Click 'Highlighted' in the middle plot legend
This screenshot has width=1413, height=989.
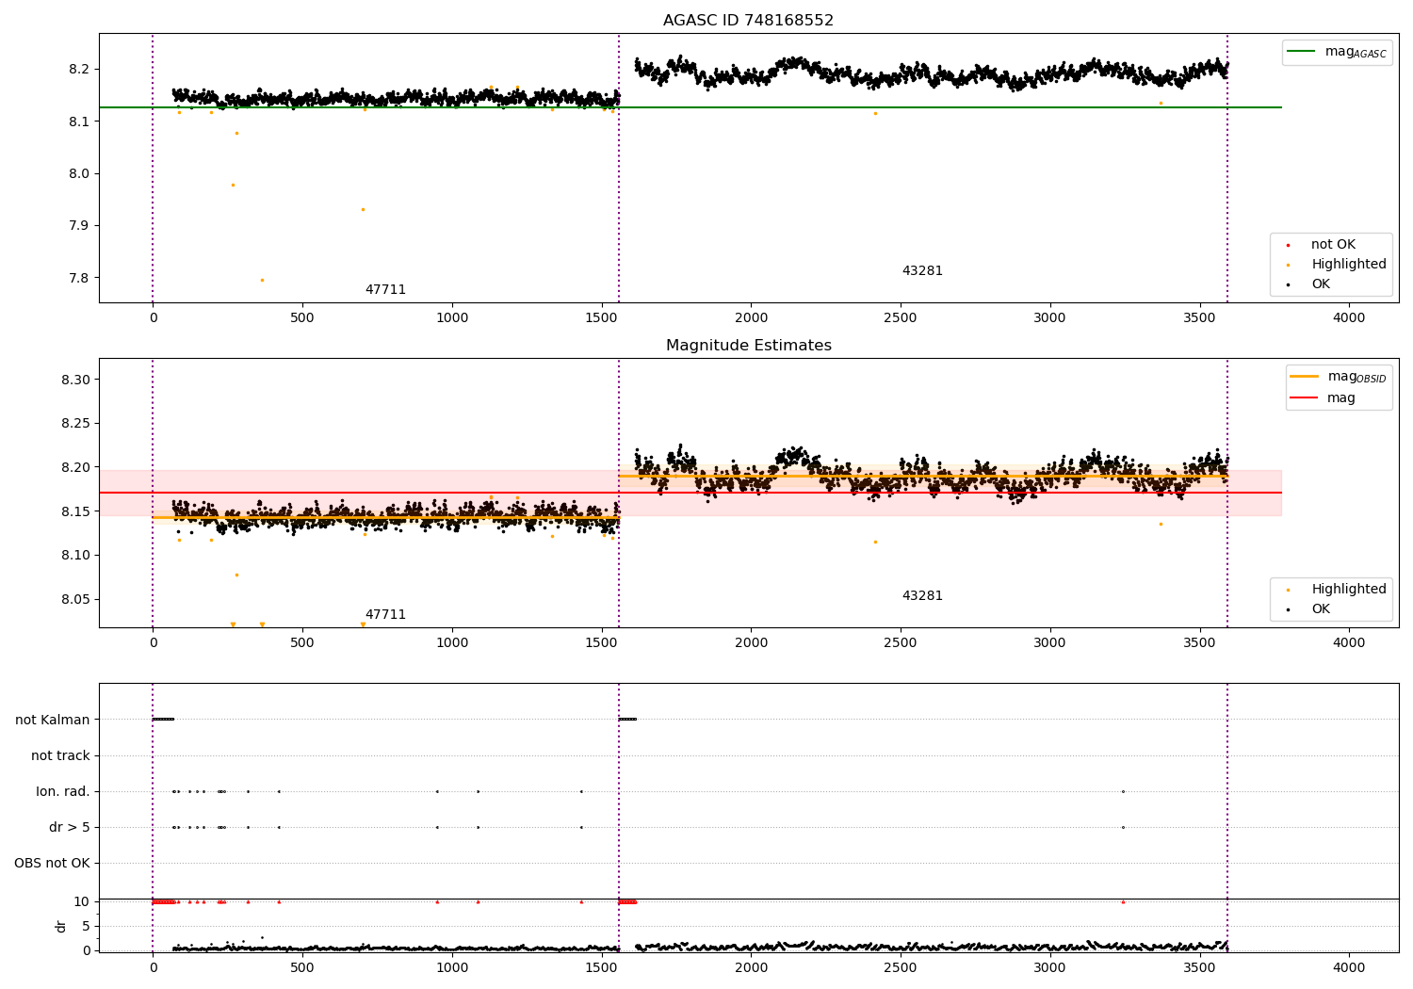point(1348,590)
